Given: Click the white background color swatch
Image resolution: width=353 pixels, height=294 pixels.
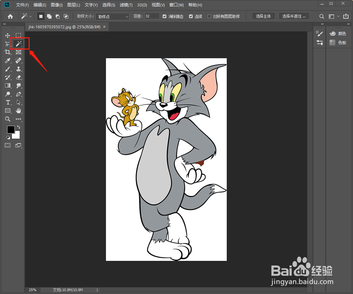Looking at the screenshot, I should tap(17, 135).
